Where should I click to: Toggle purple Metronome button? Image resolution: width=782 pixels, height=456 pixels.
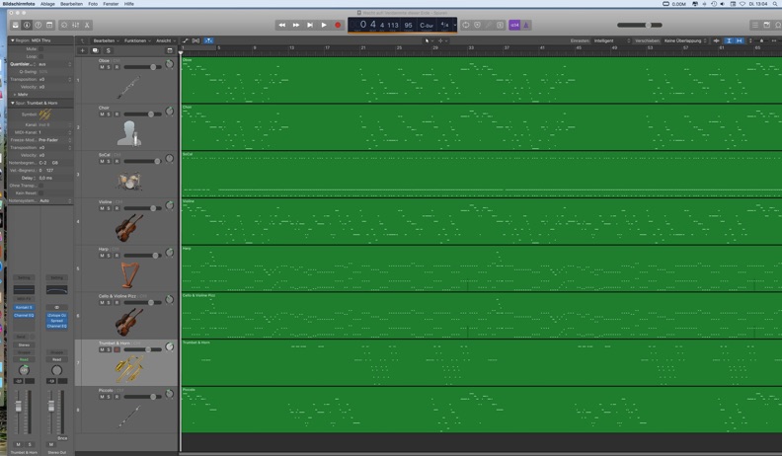[x=525, y=25]
